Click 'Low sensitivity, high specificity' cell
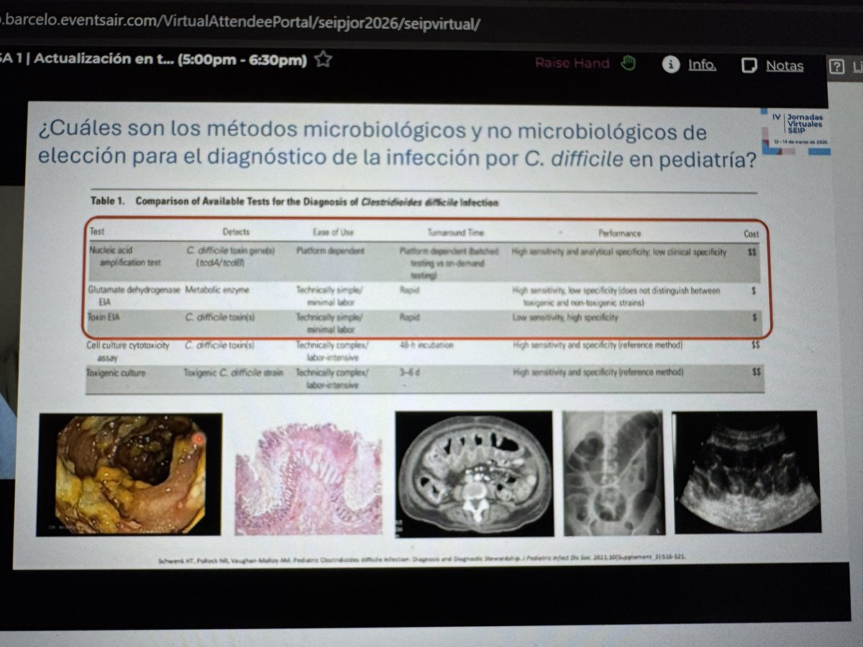 (x=565, y=317)
